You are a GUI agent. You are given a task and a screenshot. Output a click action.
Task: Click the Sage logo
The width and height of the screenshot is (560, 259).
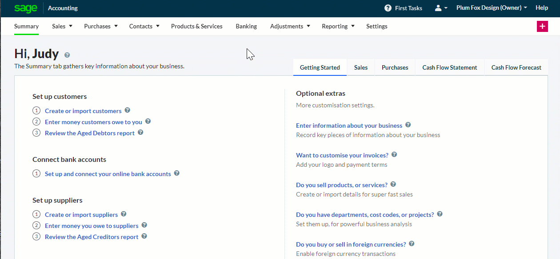[x=25, y=8]
